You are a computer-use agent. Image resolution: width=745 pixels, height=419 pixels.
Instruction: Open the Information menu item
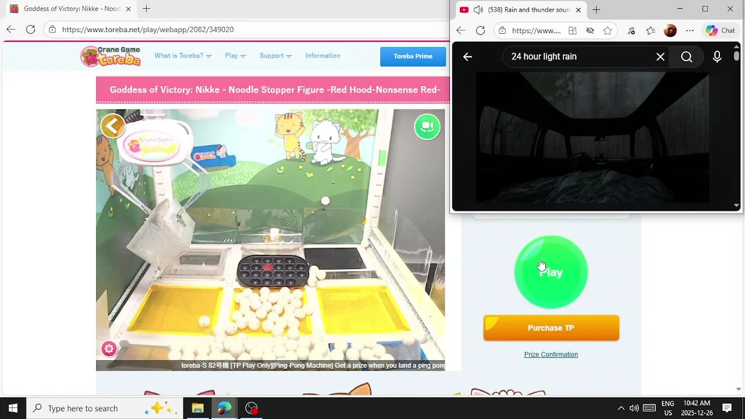click(322, 56)
